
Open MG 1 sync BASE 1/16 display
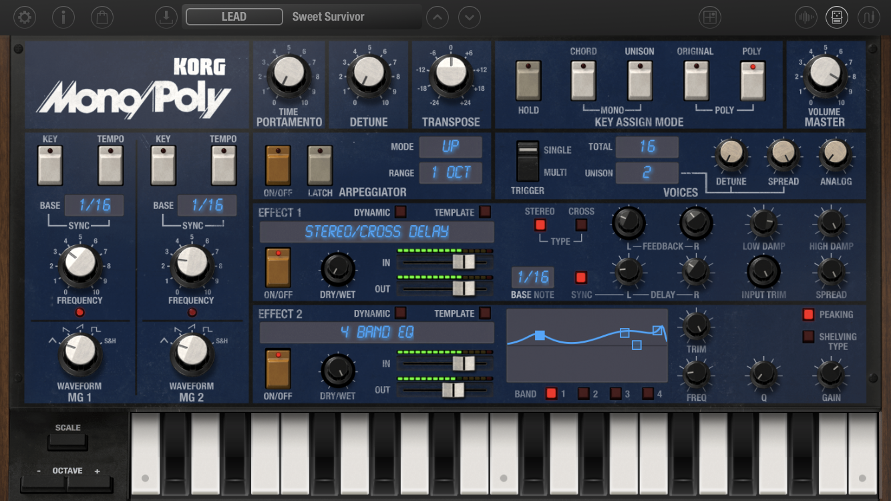pos(94,205)
